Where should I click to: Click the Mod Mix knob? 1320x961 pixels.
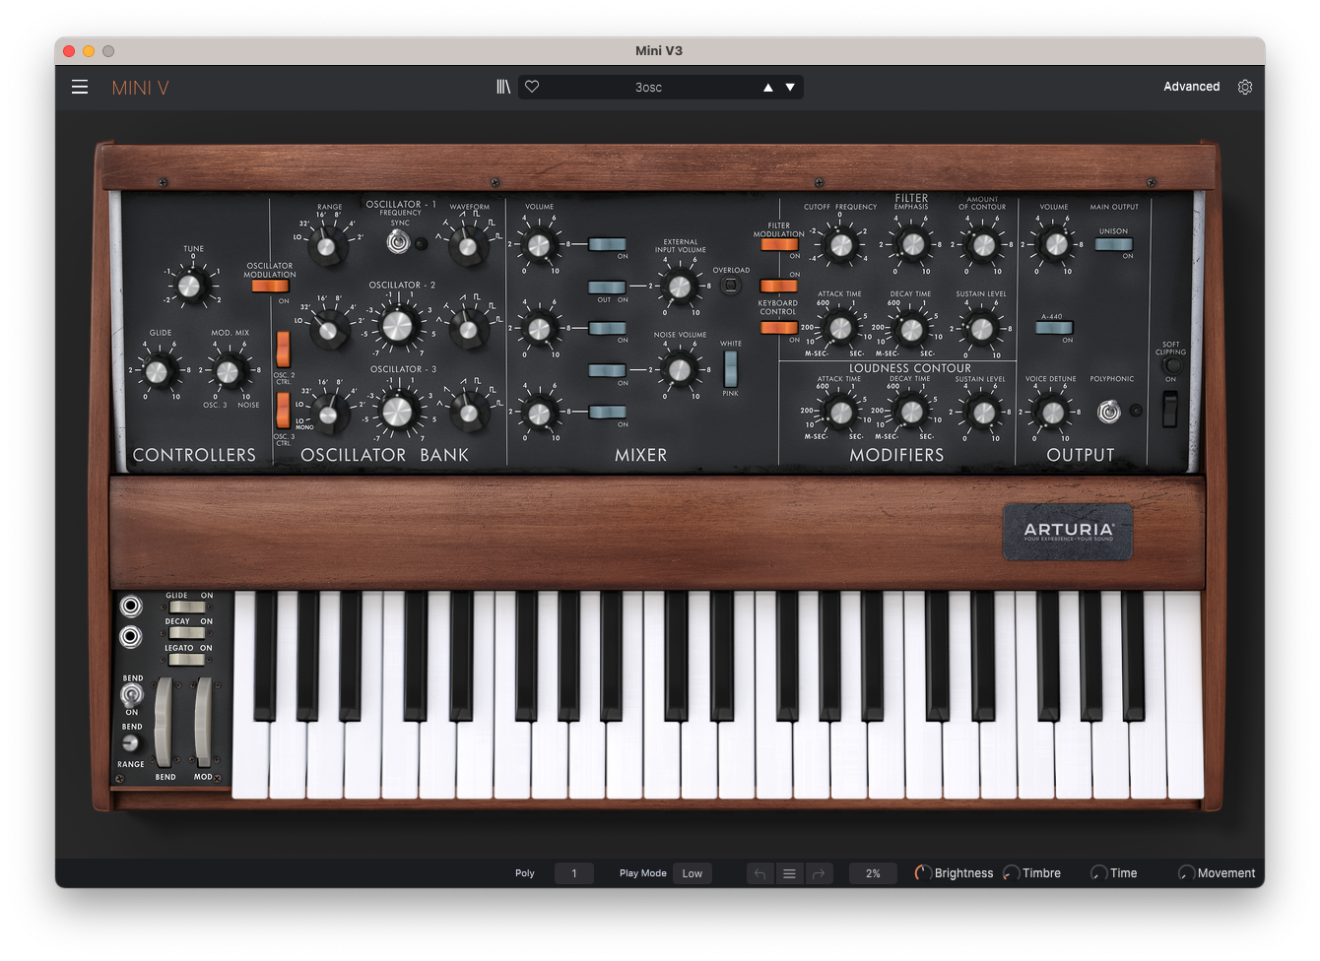pos(229,371)
